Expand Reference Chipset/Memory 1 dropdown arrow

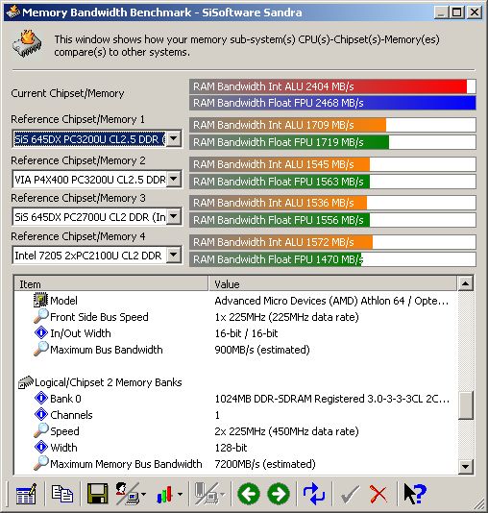click(174, 138)
